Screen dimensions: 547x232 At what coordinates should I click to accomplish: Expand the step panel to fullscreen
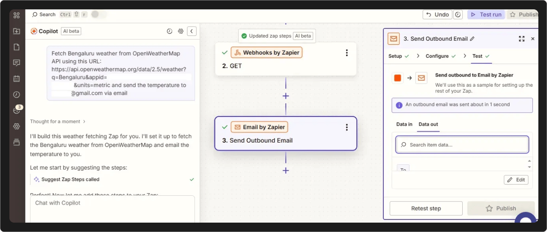click(x=522, y=39)
